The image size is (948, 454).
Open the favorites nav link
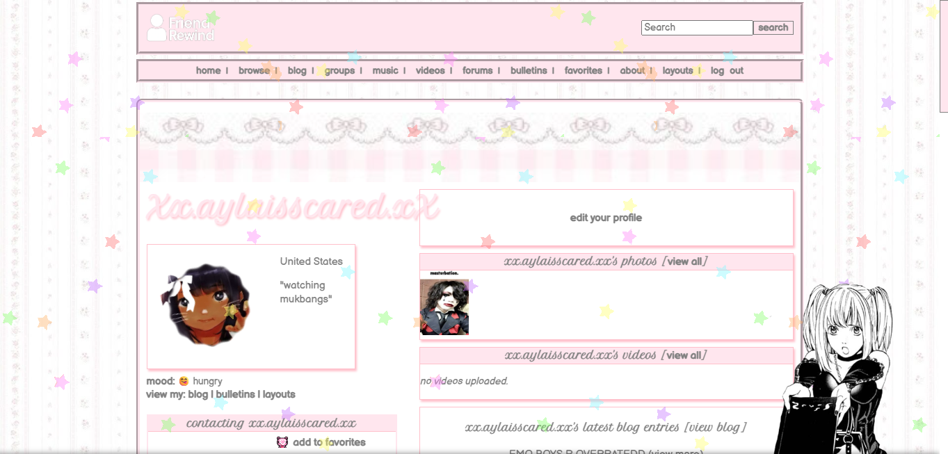(584, 70)
